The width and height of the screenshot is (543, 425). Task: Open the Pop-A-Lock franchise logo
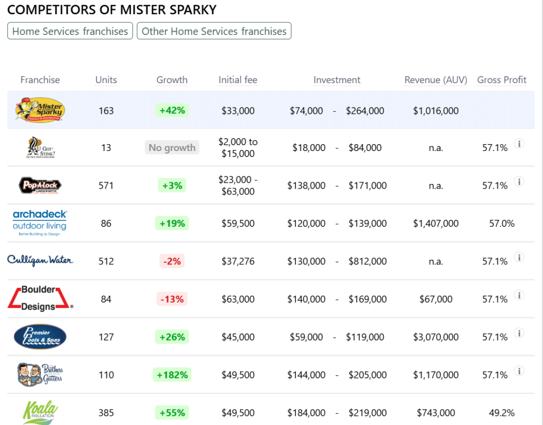[40, 185]
